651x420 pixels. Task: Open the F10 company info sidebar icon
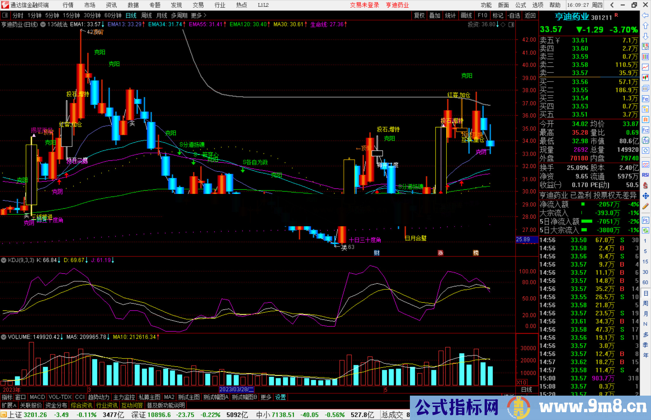coord(645,99)
